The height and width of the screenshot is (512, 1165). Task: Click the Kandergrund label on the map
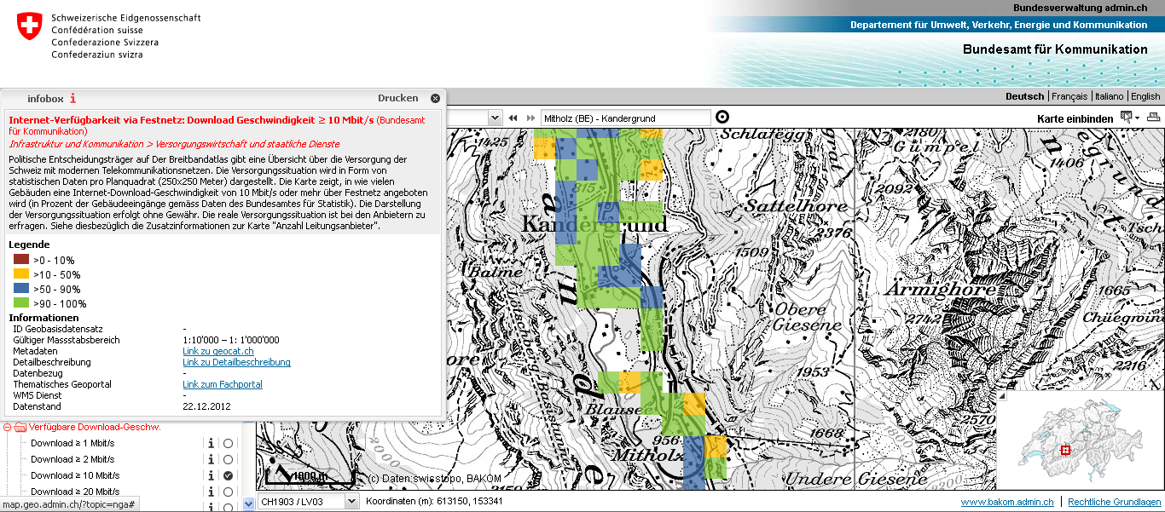click(594, 225)
